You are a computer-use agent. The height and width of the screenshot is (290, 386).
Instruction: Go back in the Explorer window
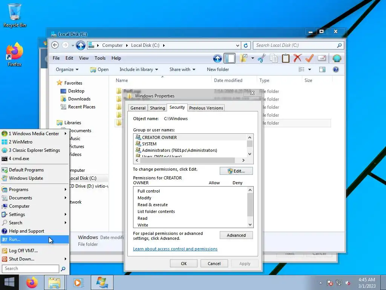(55, 45)
